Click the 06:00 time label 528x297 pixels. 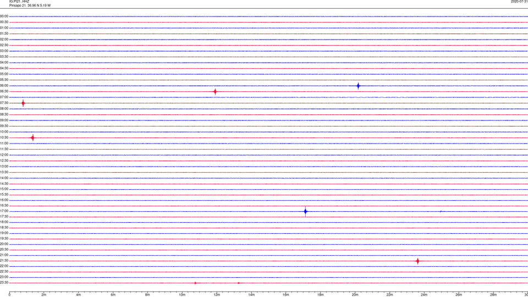click(4, 86)
